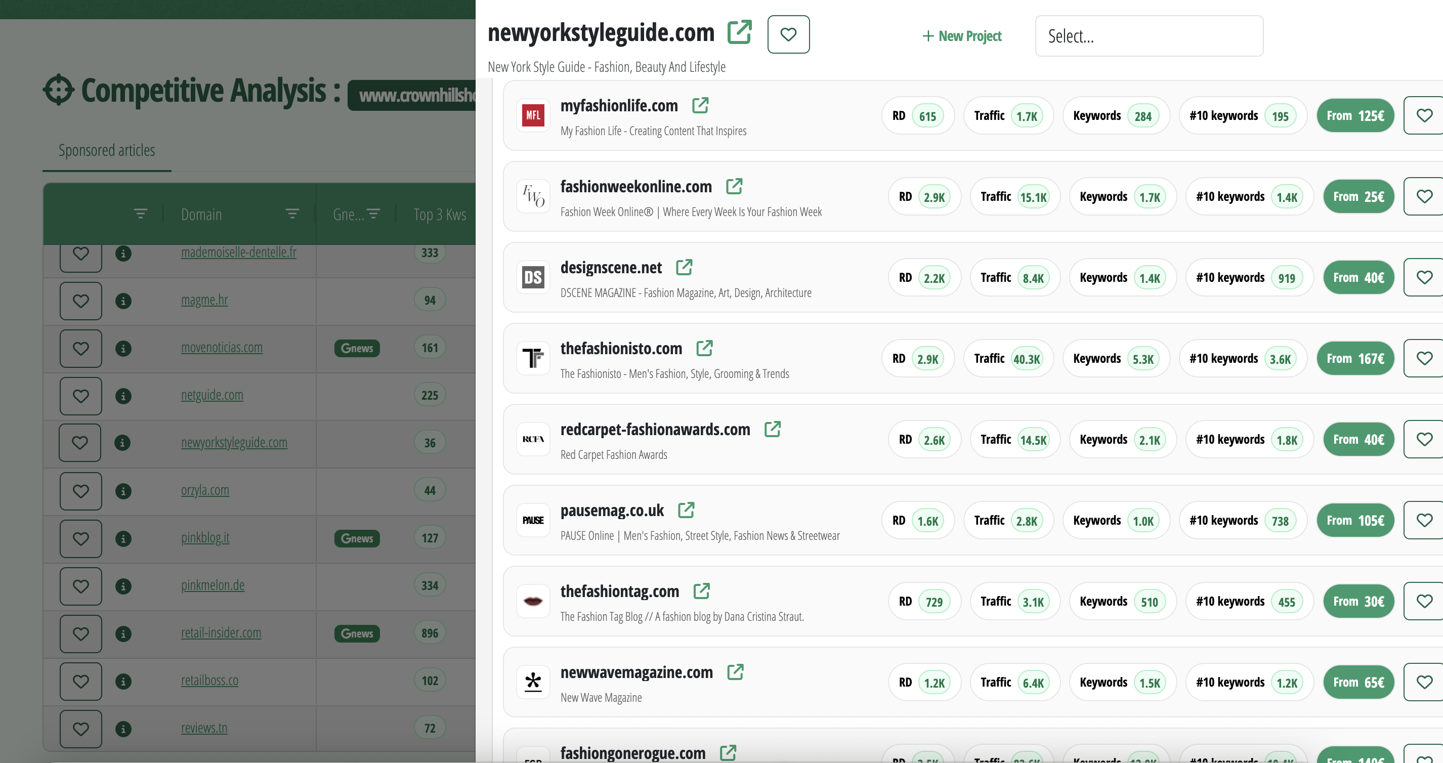Screen dimensions: 1443x763
Task: Toggle favorite heart for myfashionlife.com card
Action: tap(1424, 115)
